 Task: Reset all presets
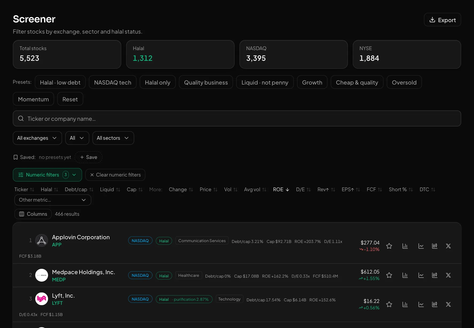[x=70, y=99]
